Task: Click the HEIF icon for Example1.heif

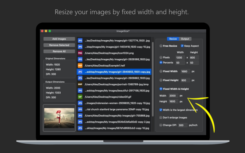Action: click(x=80, y=66)
